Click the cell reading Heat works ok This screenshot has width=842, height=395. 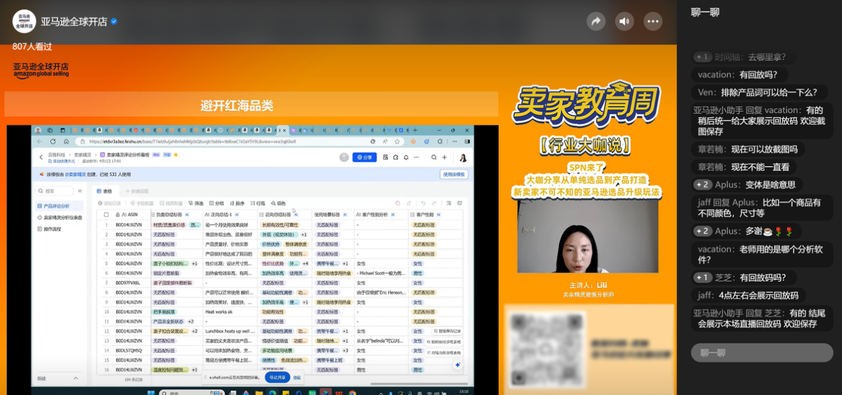click(219, 311)
